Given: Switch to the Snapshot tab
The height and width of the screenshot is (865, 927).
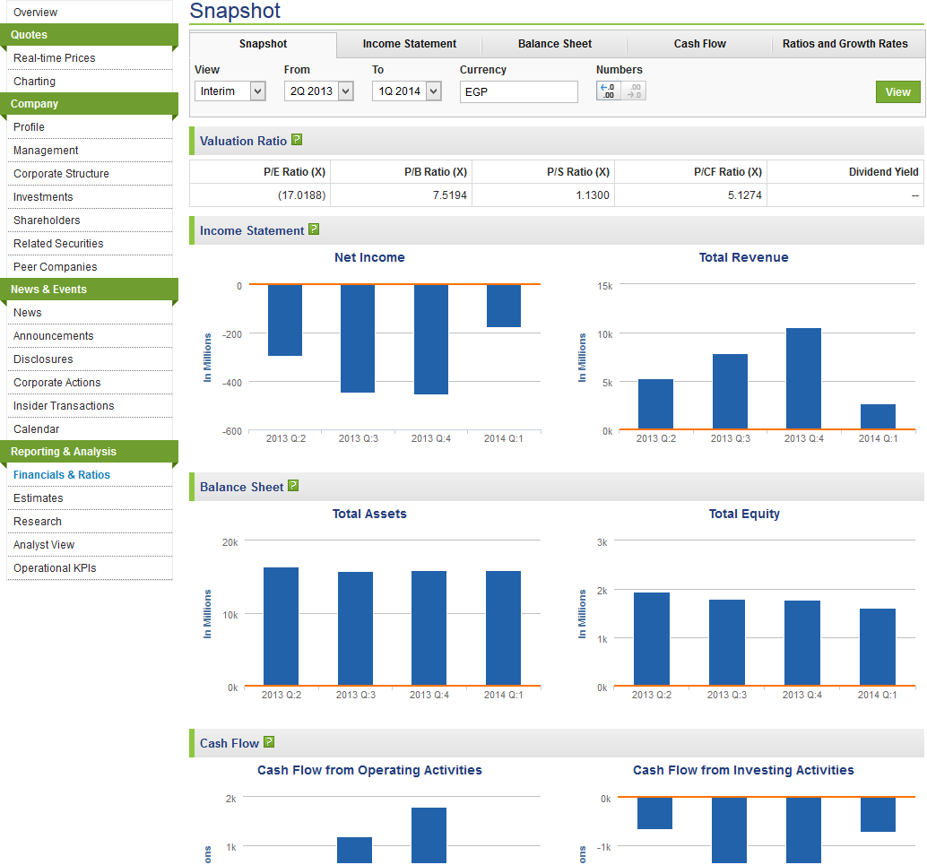Looking at the screenshot, I should pyautogui.click(x=263, y=44).
